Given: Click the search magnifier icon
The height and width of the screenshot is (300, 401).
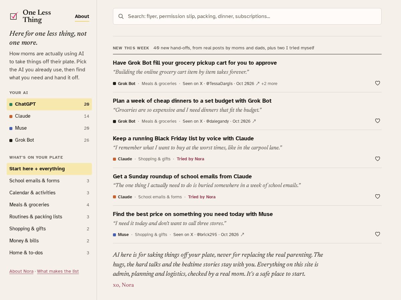Looking at the screenshot, I should pyautogui.click(x=121, y=16).
